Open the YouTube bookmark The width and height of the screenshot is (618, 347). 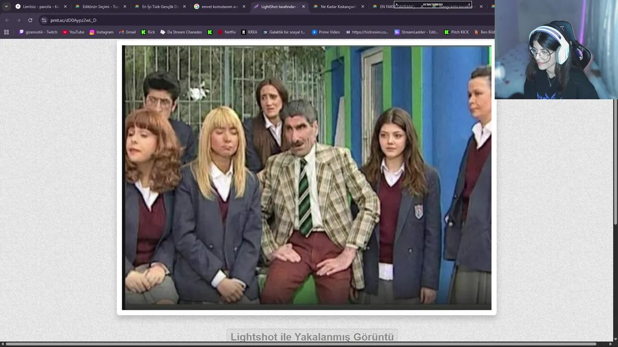click(x=73, y=32)
